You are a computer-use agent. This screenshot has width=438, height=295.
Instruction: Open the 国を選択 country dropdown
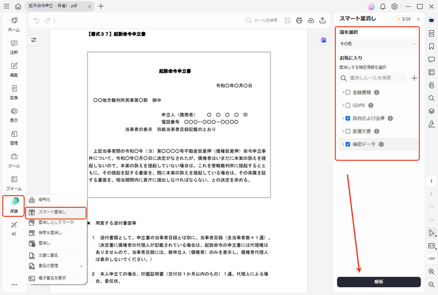click(x=378, y=43)
